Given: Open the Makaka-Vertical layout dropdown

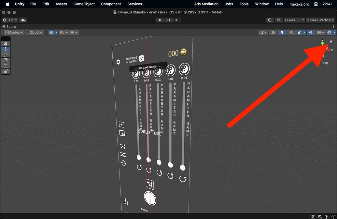Looking at the screenshot, I should tap(320, 20).
